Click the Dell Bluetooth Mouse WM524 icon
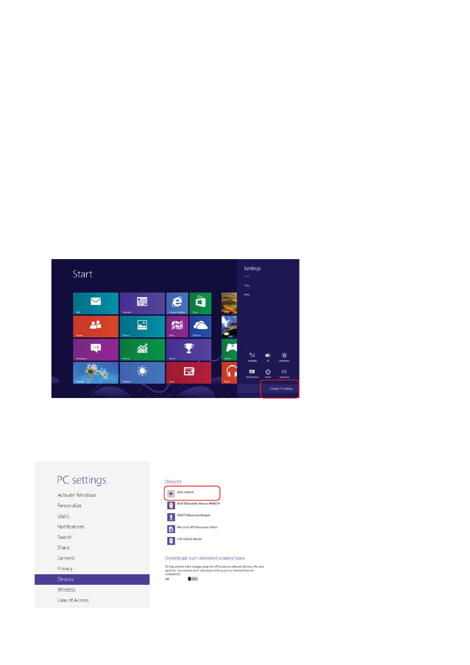Image resolution: width=470 pixels, height=665 pixels. click(x=171, y=505)
